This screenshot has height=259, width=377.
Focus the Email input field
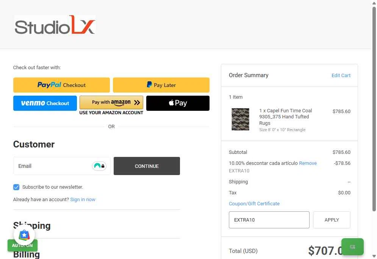pyautogui.click(x=62, y=166)
